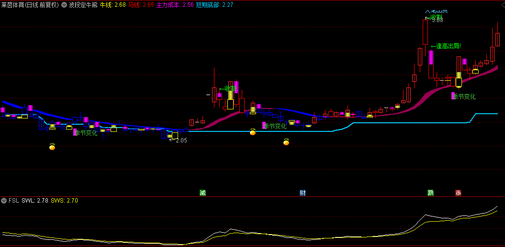Click the SWL: 2.78 value label
The width and height of the screenshot is (505, 247).
point(35,201)
